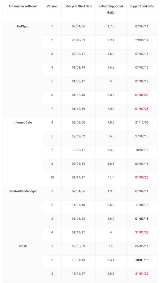The width and height of the screenshot is (160, 283).
Task: Select the 29/08/14 support end date
Action: [x=142, y=40]
